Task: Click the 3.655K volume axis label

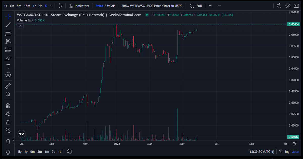Action: point(293,137)
